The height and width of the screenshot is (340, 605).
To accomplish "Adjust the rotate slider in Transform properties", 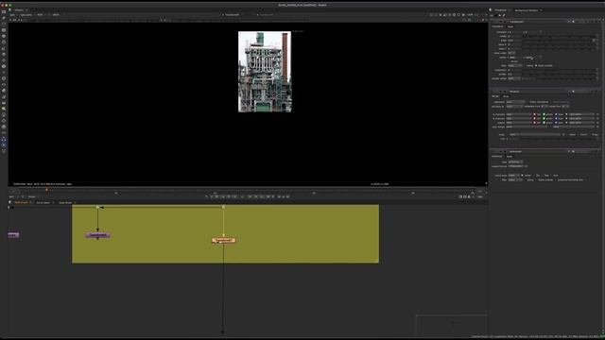I will [x=558, y=36].
